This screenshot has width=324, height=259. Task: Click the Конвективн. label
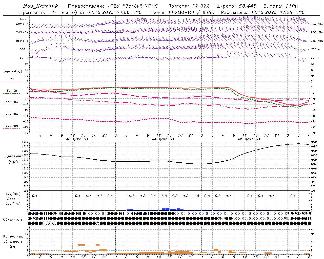pos(13,236)
